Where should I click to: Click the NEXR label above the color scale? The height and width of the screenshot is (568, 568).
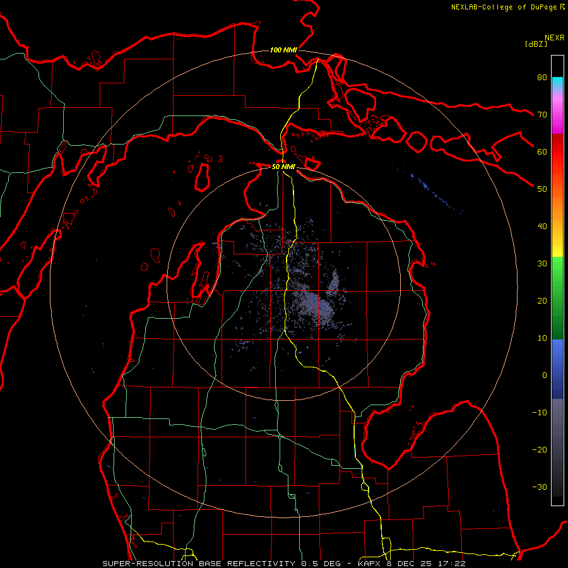[555, 38]
